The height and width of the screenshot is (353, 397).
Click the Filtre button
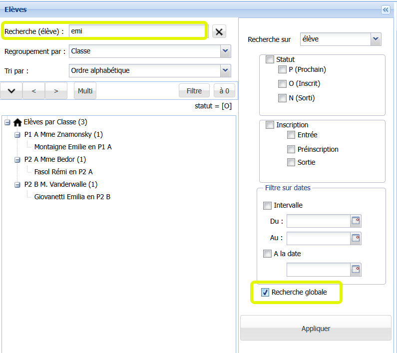click(x=194, y=91)
